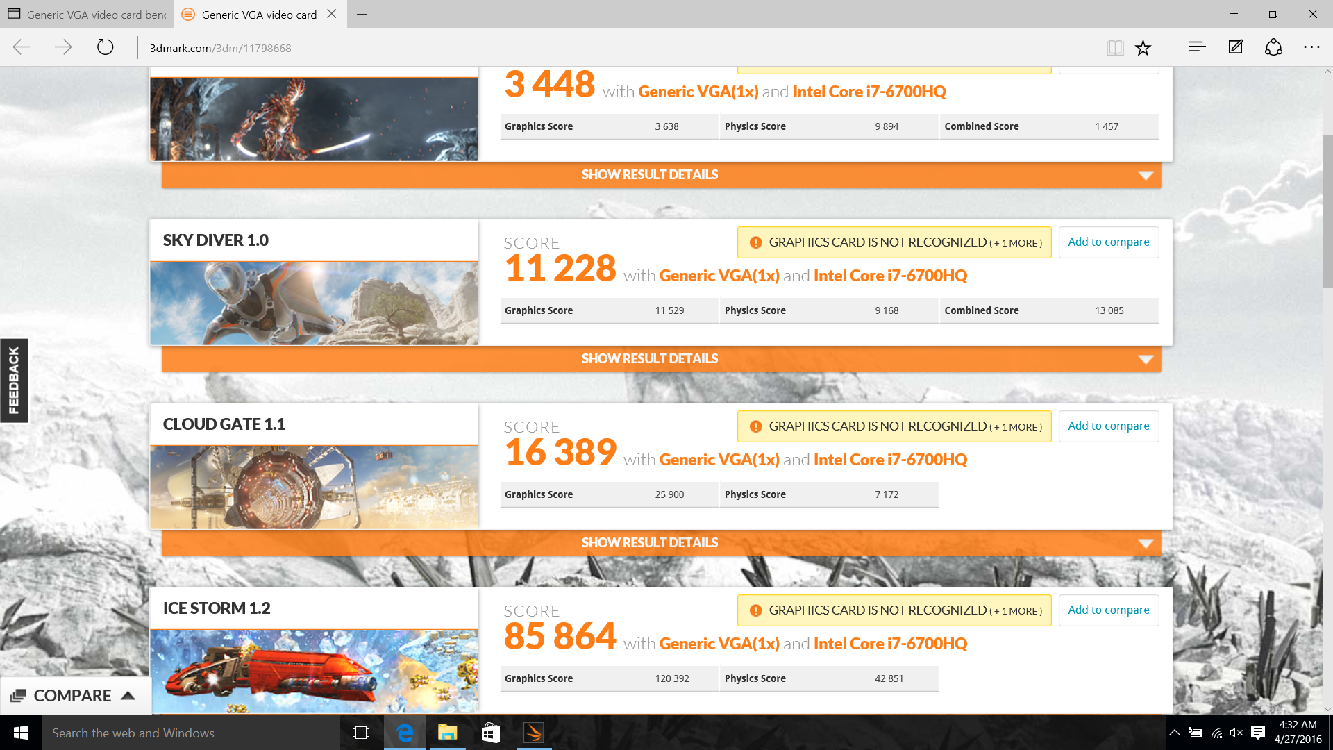The image size is (1333, 750).
Task: Click the warning exclamation icon in Ice Storm notice
Action: 755,610
